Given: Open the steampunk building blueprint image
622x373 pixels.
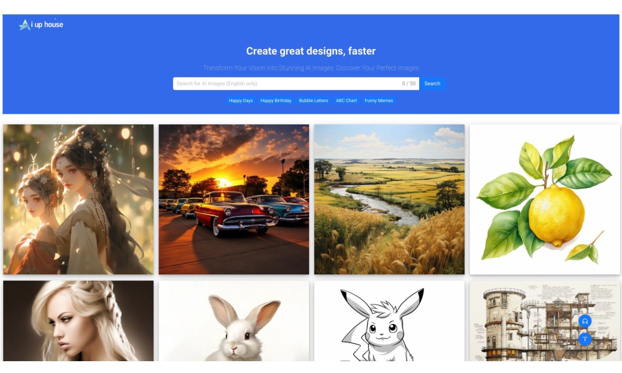Looking at the screenshot, I should [x=545, y=321].
